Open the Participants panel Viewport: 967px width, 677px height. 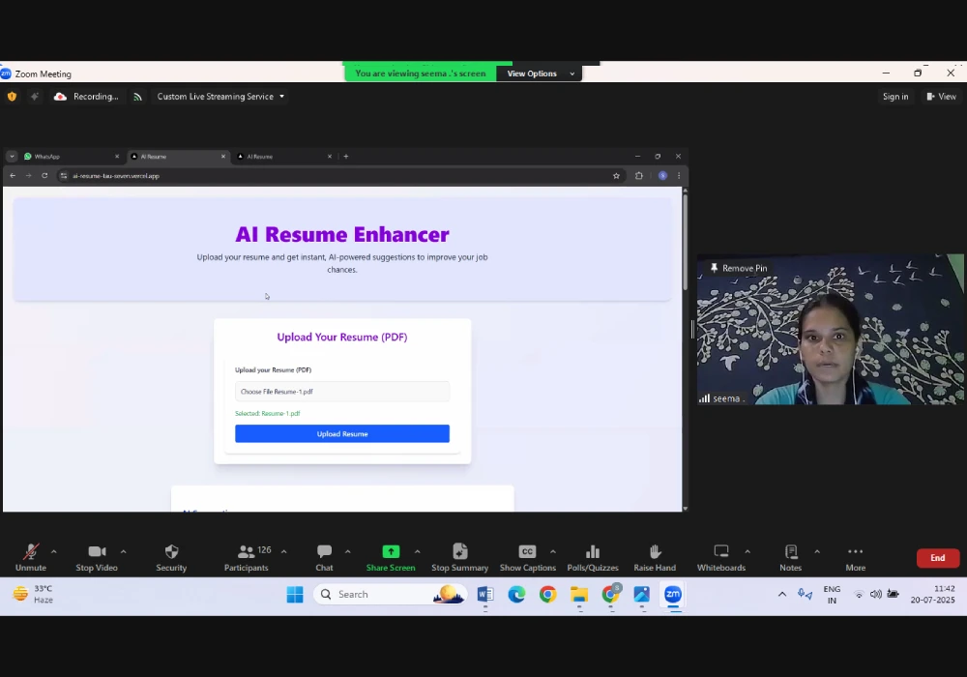pos(247,552)
